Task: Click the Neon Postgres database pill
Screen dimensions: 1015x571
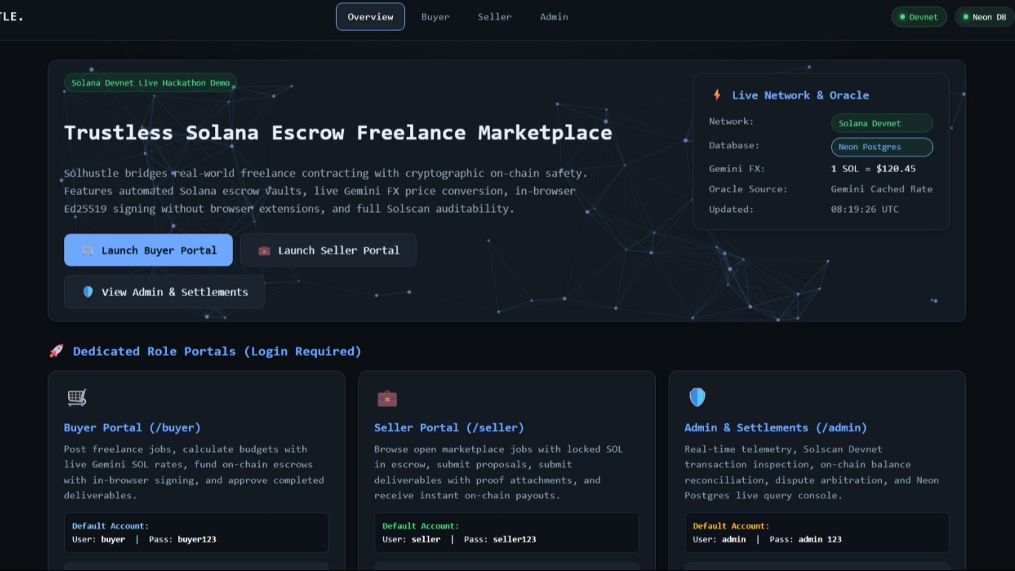Action: click(882, 147)
